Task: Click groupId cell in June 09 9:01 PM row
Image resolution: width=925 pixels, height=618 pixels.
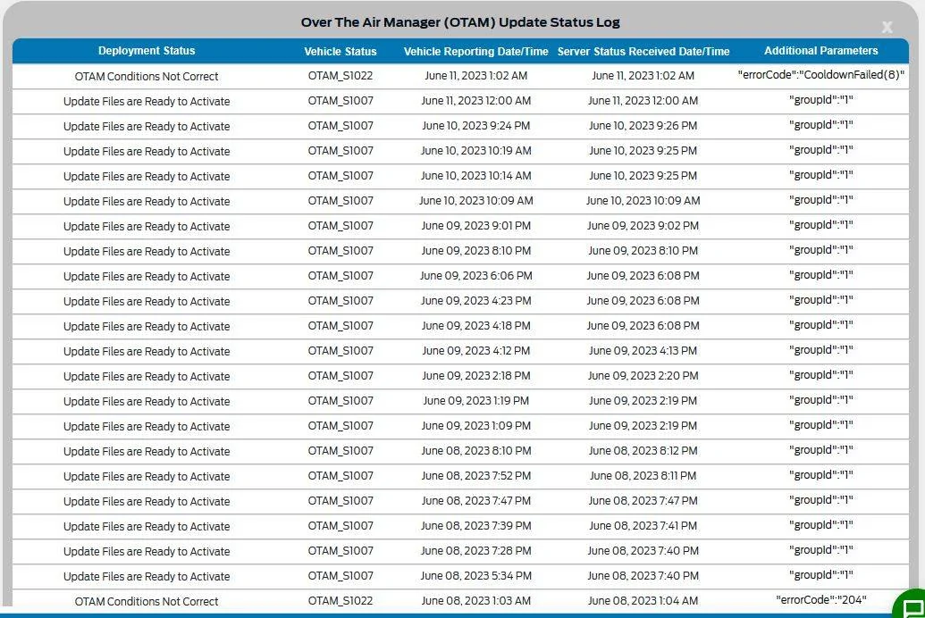Action: 821,225
